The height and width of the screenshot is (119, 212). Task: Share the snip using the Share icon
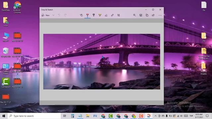click(x=153, y=15)
